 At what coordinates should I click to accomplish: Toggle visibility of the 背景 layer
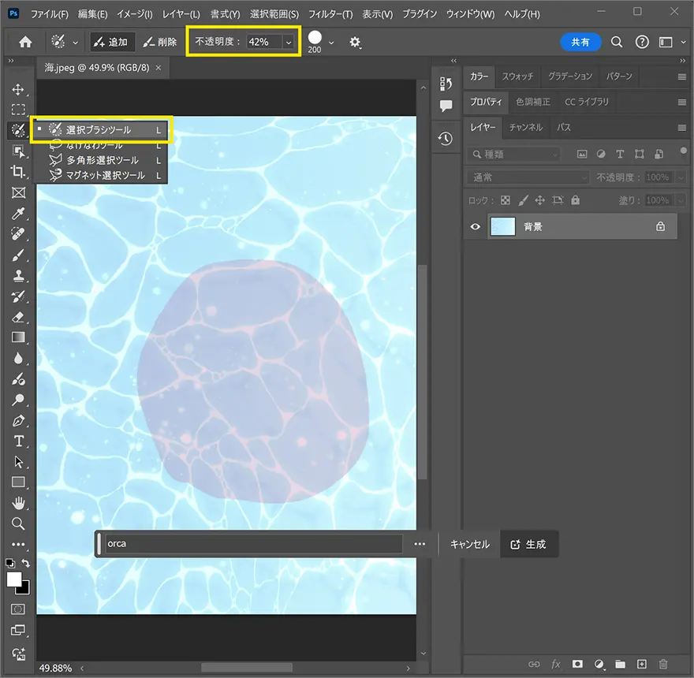[x=476, y=226]
